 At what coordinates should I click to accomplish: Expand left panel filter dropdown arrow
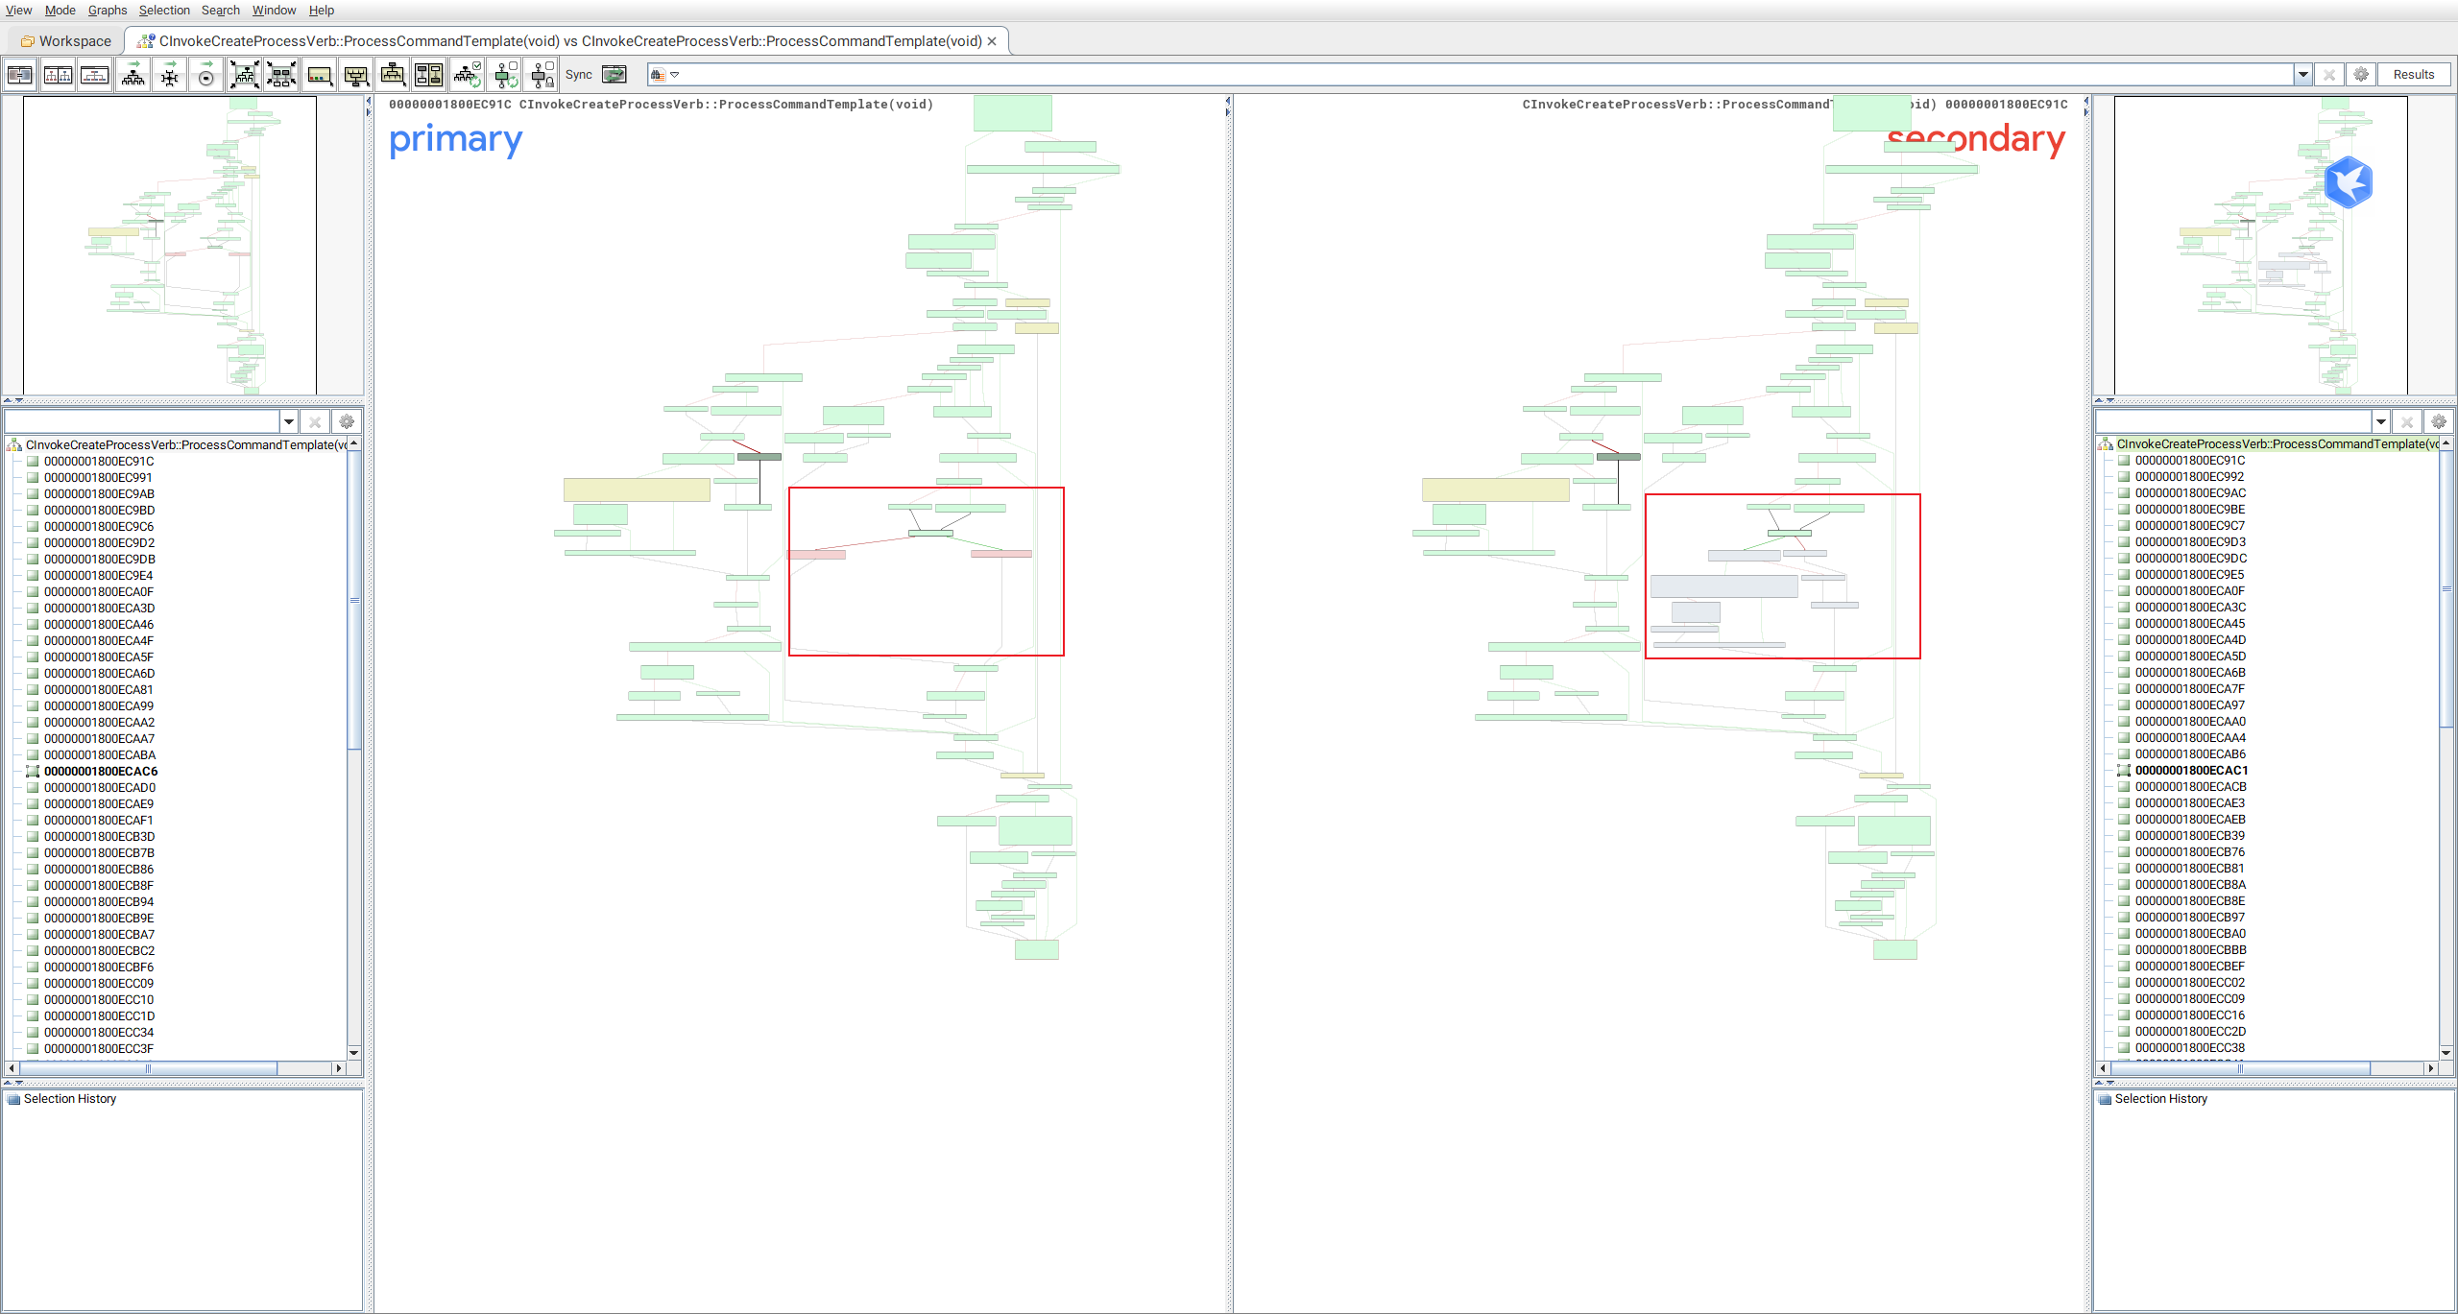tap(288, 421)
